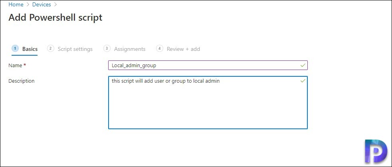Image resolution: width=392 pixels, height=167 pixels.
Task: Go to the Devices breadcrumb link
Action: coord(42,4)
